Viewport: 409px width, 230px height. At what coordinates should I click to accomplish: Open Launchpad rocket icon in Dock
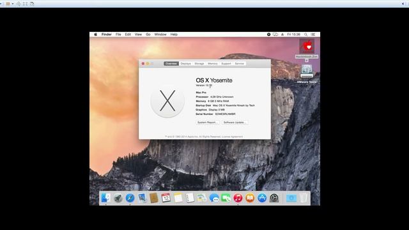pyautogui.click(x=118, y=198)
